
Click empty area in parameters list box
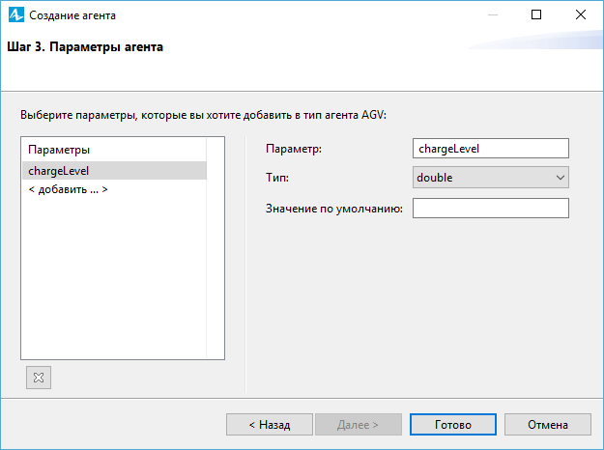point(114,277)
